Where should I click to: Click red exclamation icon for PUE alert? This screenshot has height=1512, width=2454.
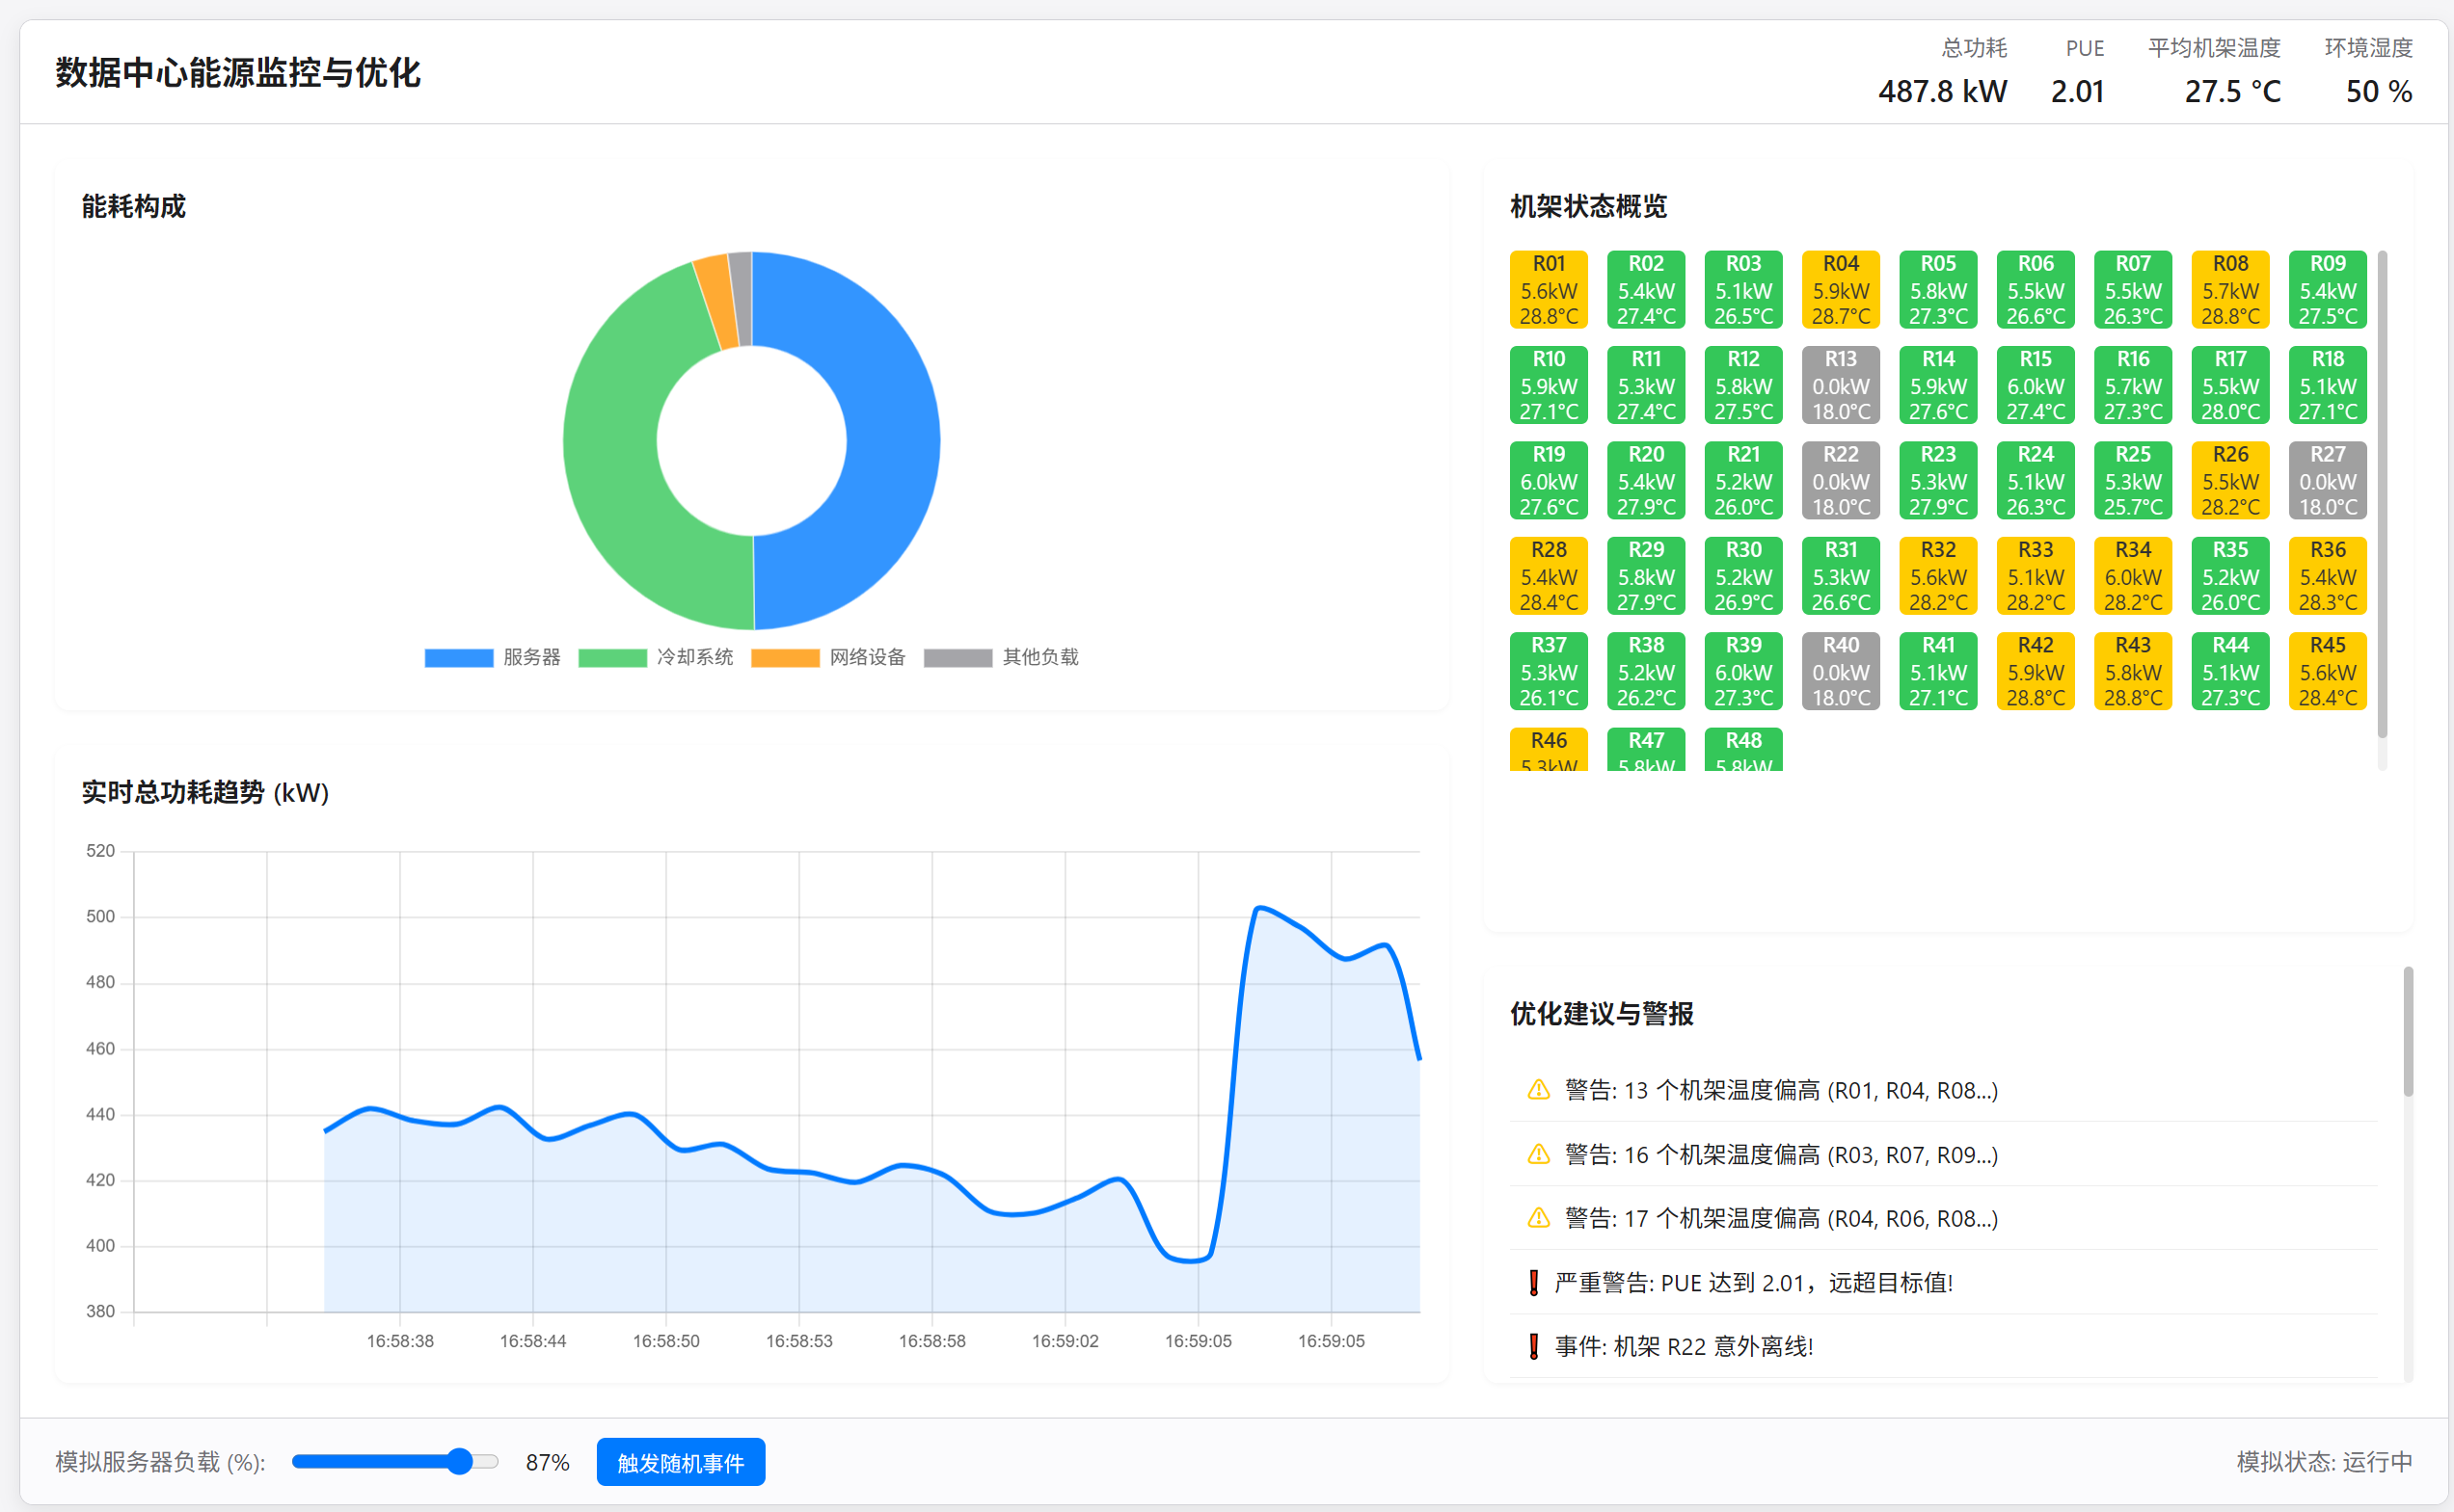point(1533,1283)
